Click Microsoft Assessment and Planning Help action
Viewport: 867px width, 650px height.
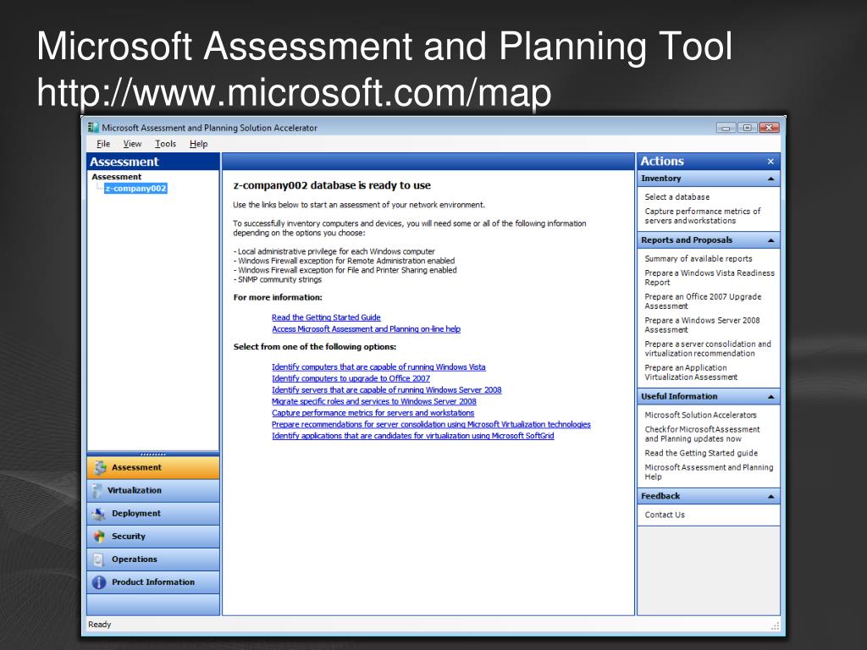(709, 472)
